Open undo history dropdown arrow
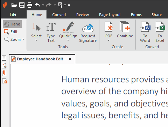168x127 pixels. pyautogui.click(x=43, y=5)
